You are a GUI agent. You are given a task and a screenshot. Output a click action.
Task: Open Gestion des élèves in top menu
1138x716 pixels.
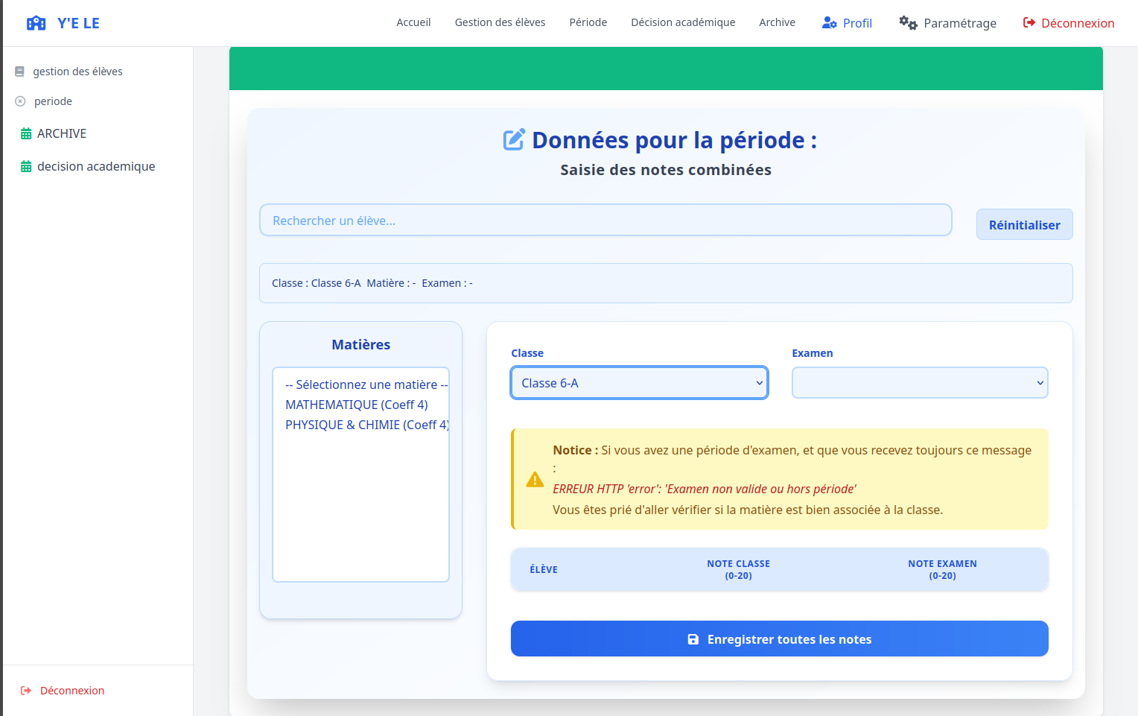(500, 22)
